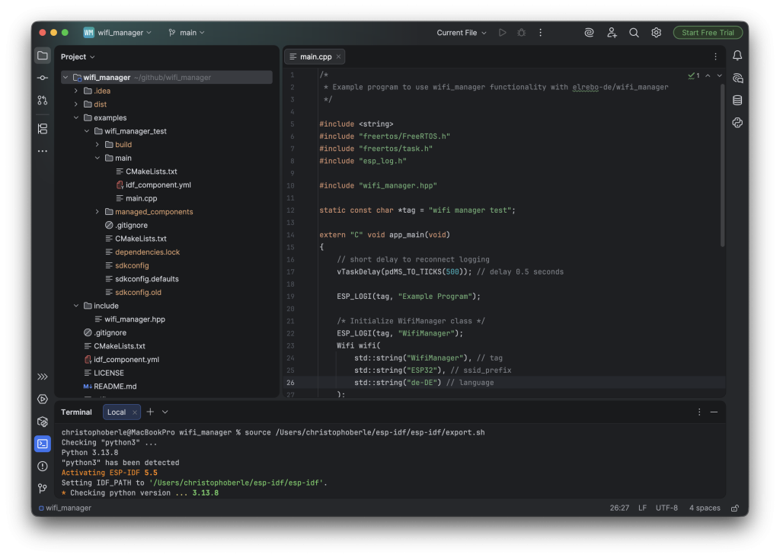This screenshot has width=780, height=558.
Task: Toggle the Terminal tool window button
Action: pos(43,444)
